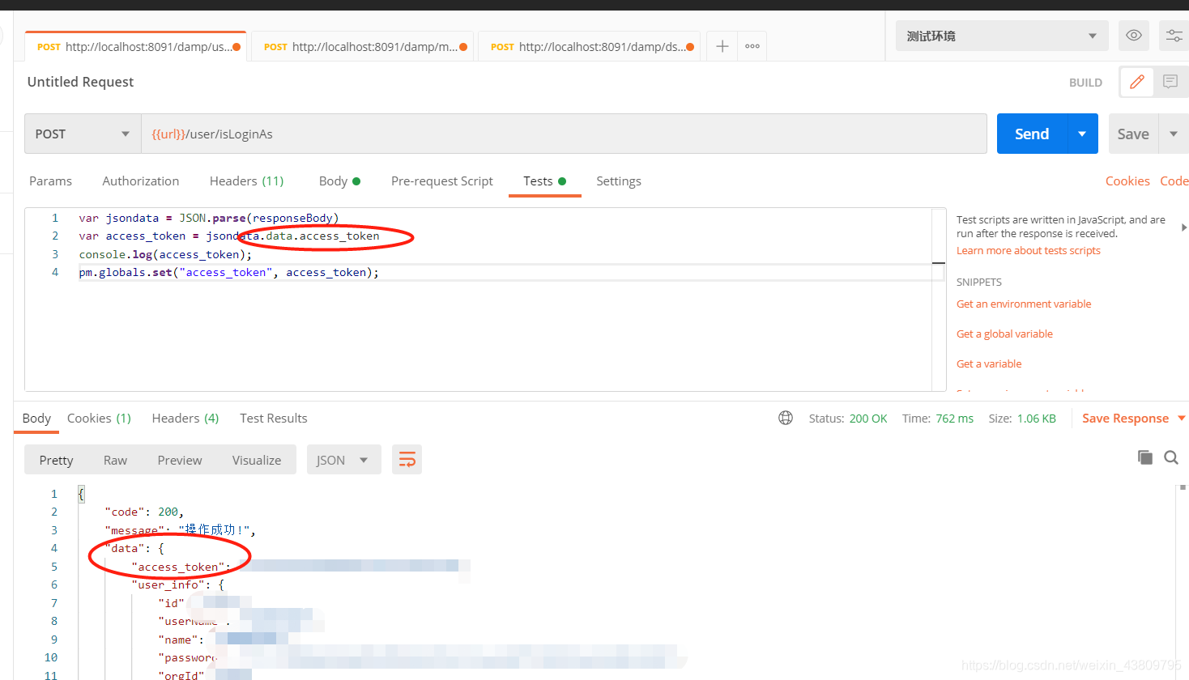Open the Code link
This screenshot has width=1189, height=680.
(1174, 181)
